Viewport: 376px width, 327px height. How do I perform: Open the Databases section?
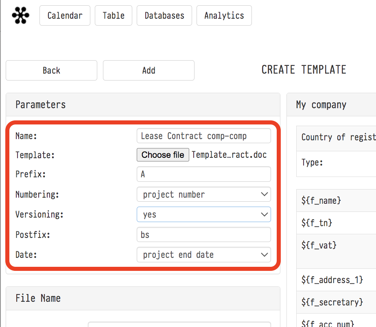coord(164,15)
